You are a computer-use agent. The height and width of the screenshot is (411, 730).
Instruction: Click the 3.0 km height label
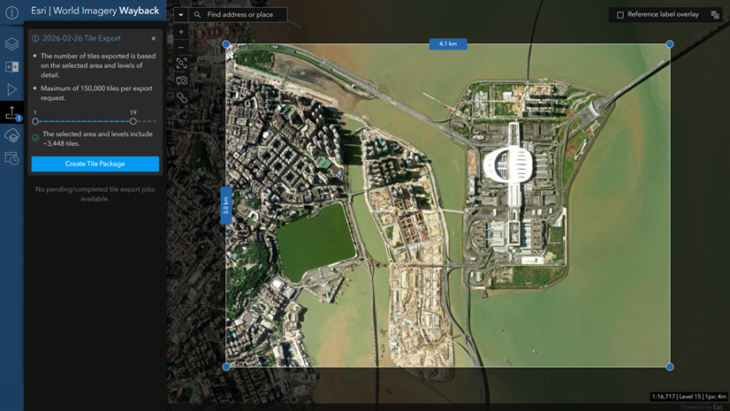click(225, 205)
